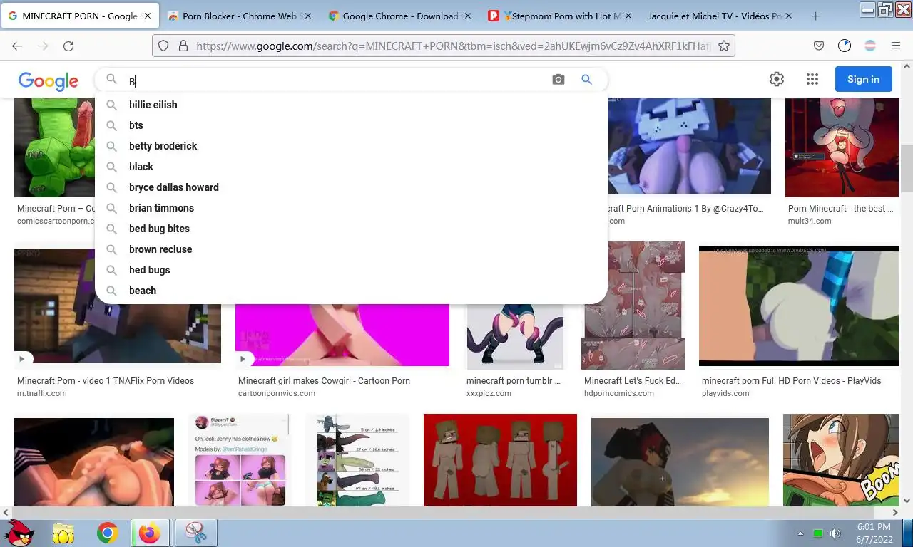Open the Pocket save icon

(819, 46)
